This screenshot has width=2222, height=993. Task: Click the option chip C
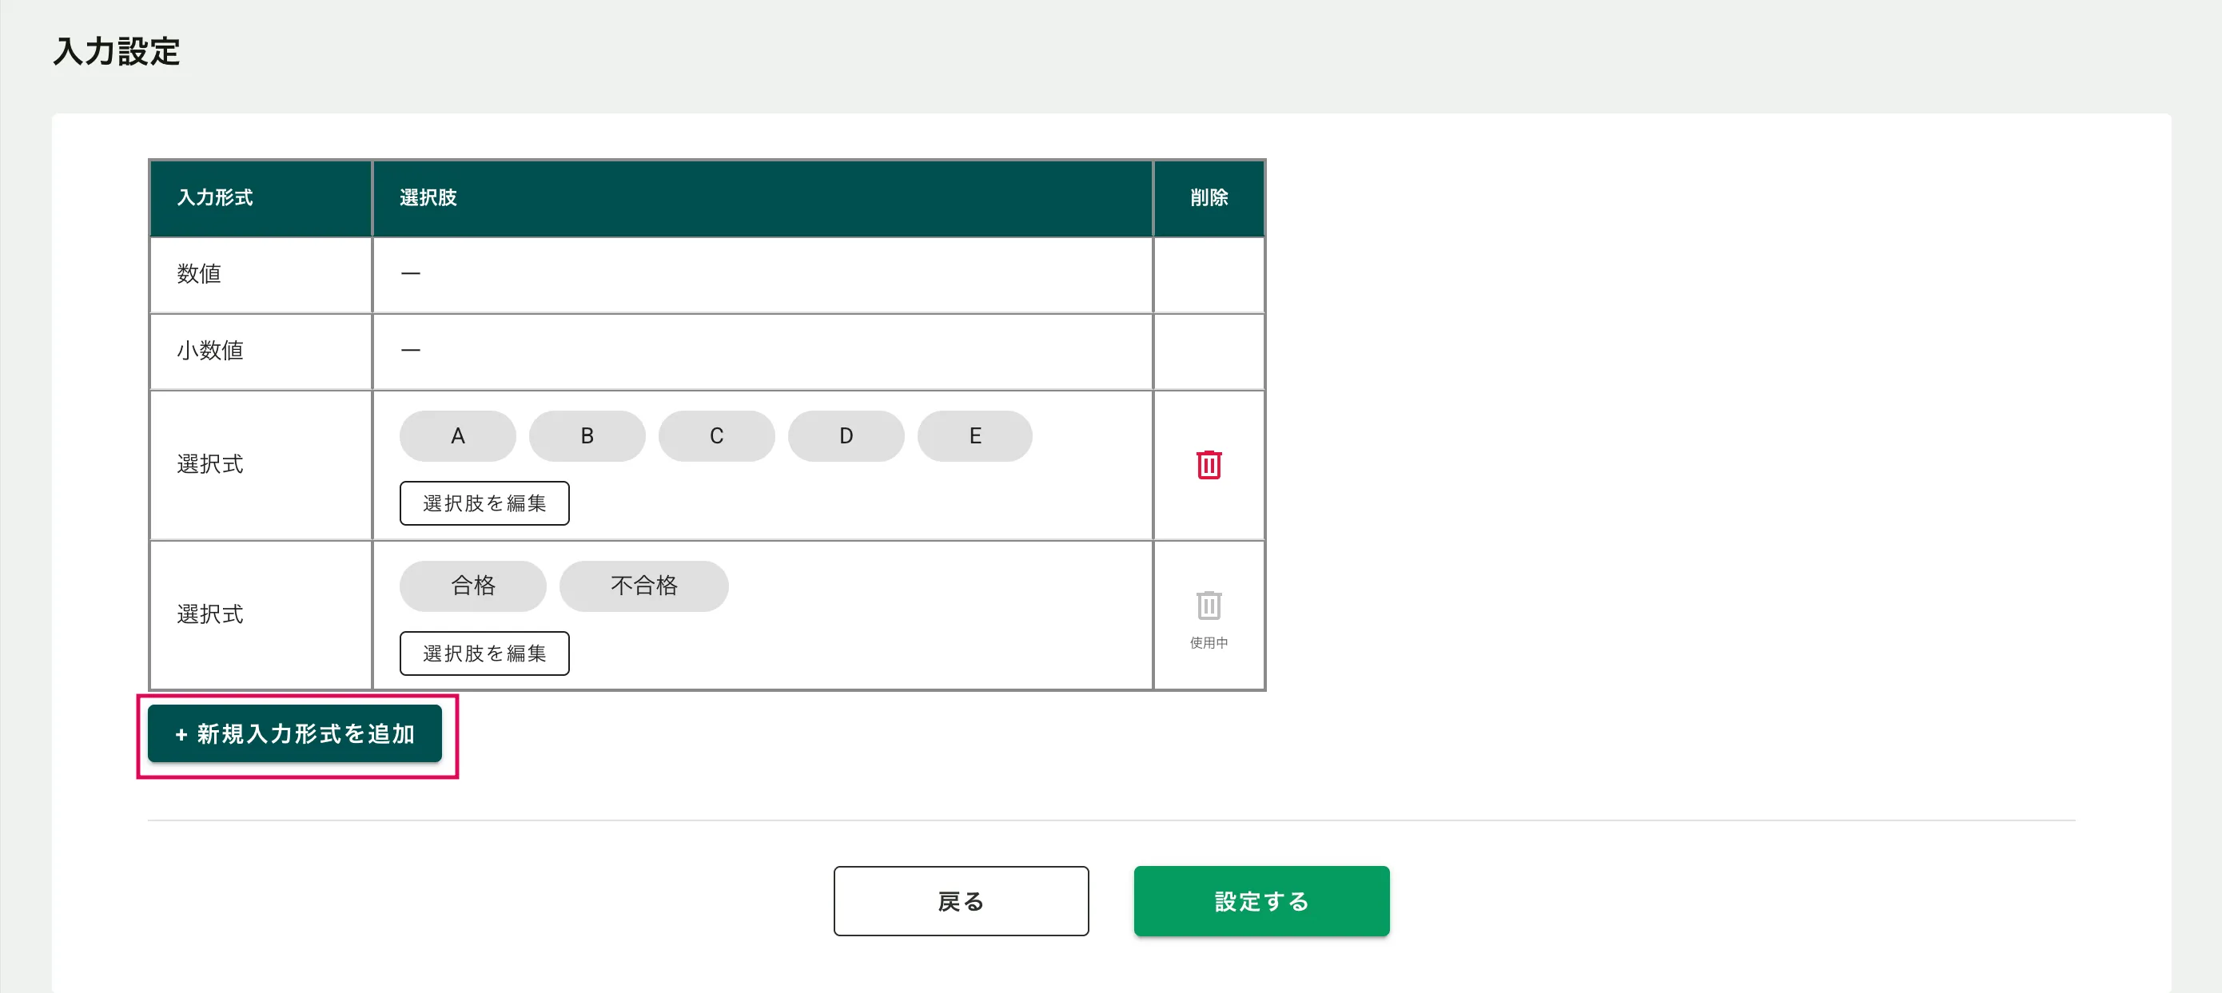pos(716,436)
